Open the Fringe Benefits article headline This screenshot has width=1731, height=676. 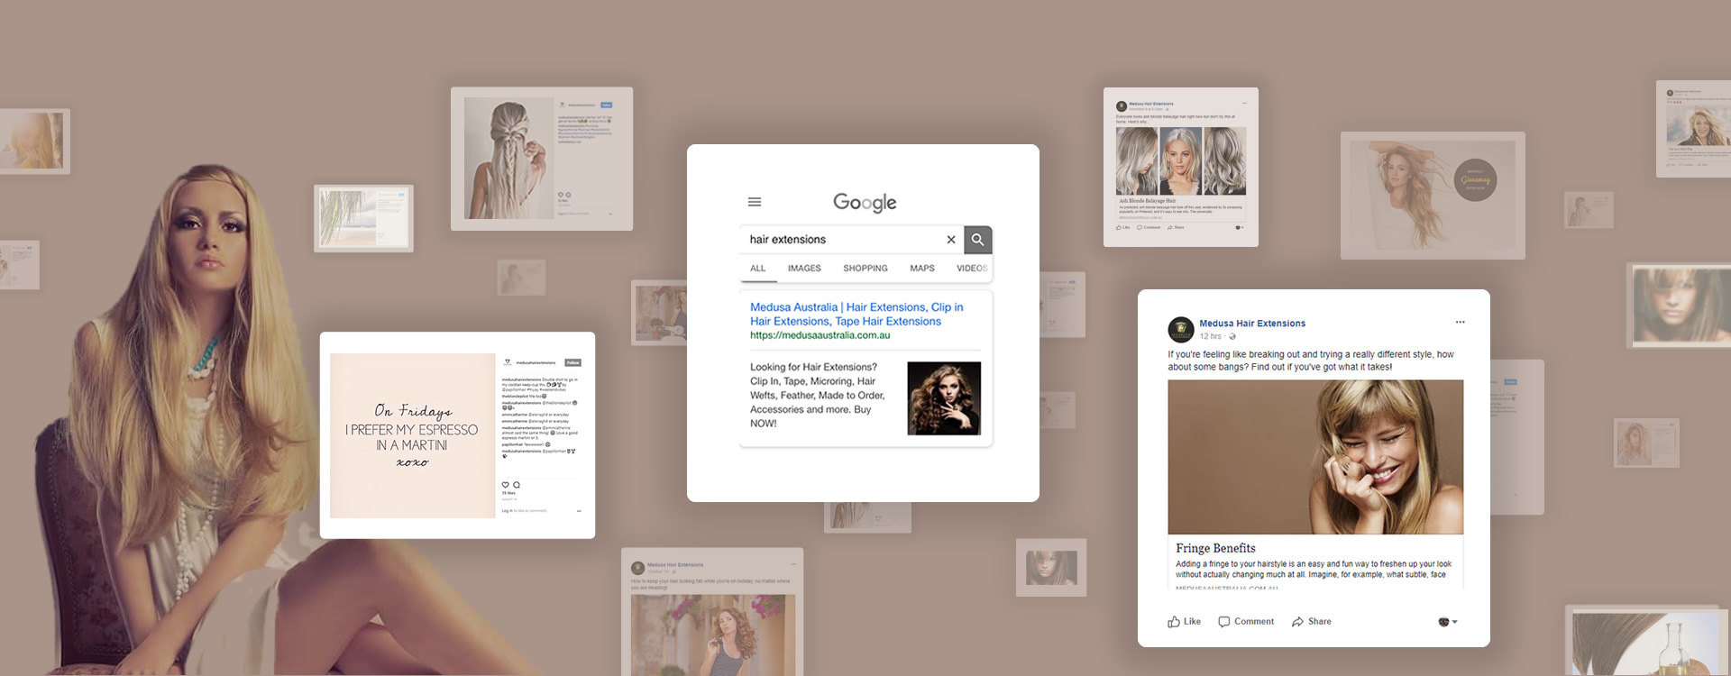pos(1215,548)
